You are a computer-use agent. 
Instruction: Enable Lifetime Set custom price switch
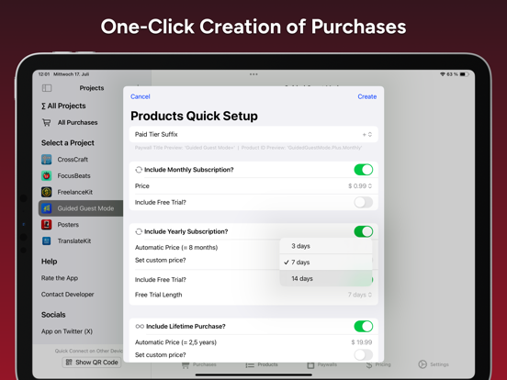364,355
